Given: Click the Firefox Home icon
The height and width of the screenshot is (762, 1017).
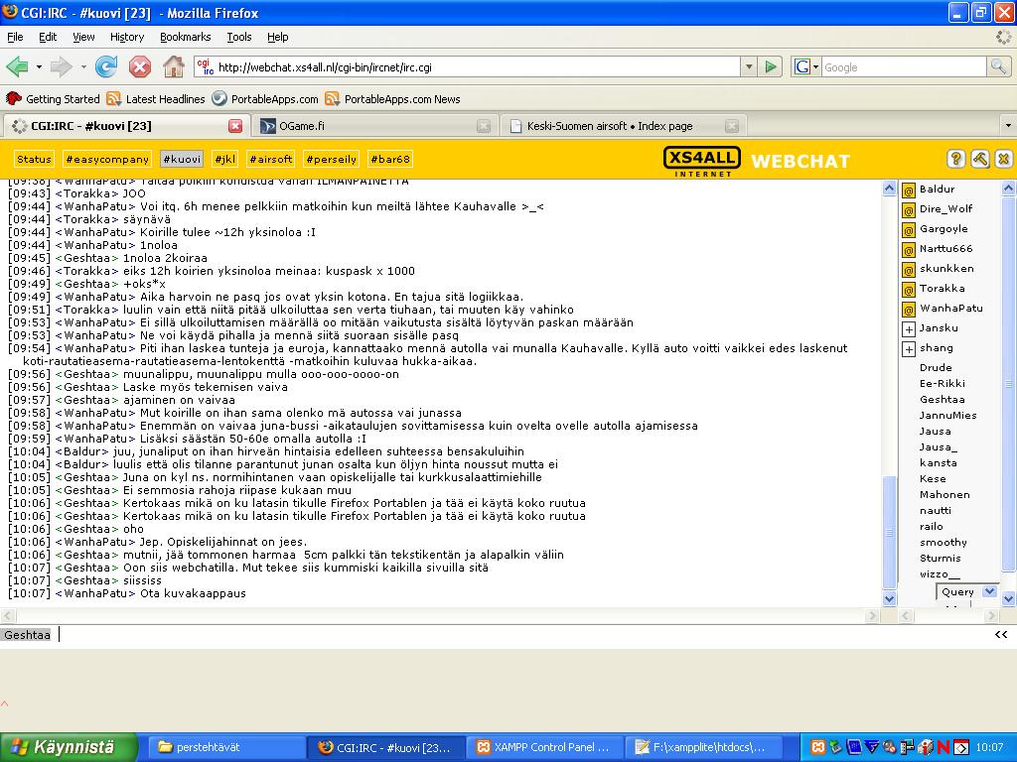Looking at the screenshot, I should [x=173, y=66].
